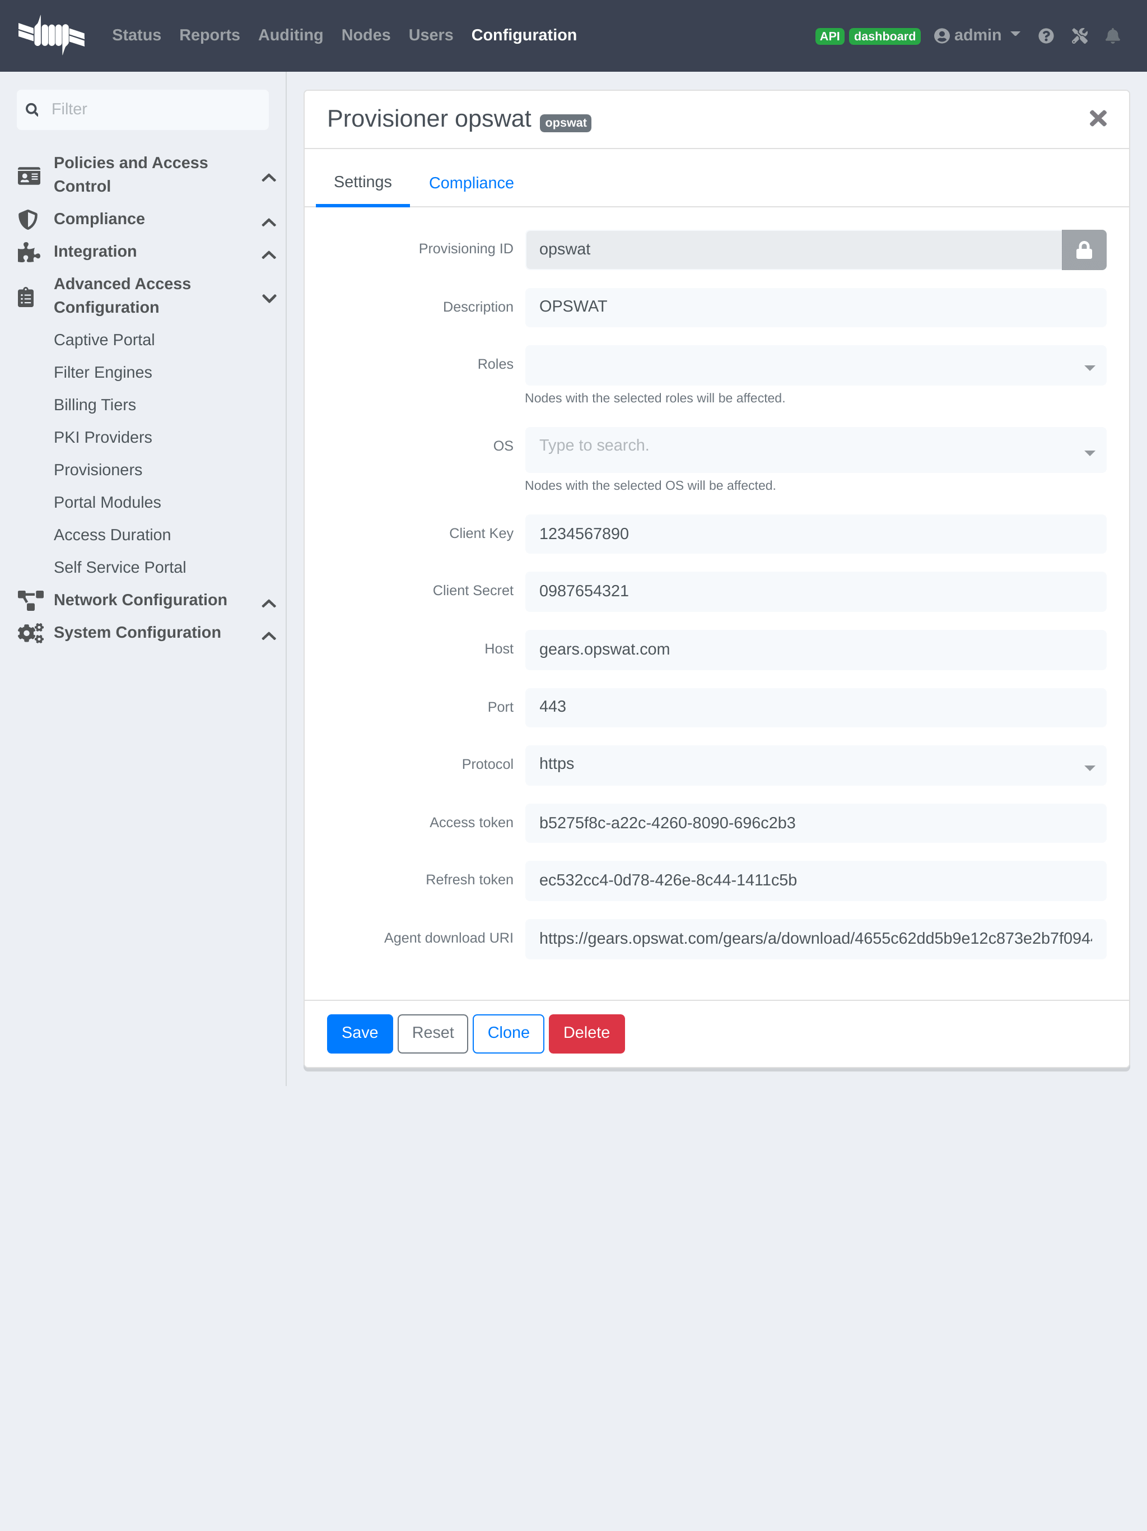Click the Refresh token input field
The height and width of the screenshot is (1531, 1147).
pos(815,881)
